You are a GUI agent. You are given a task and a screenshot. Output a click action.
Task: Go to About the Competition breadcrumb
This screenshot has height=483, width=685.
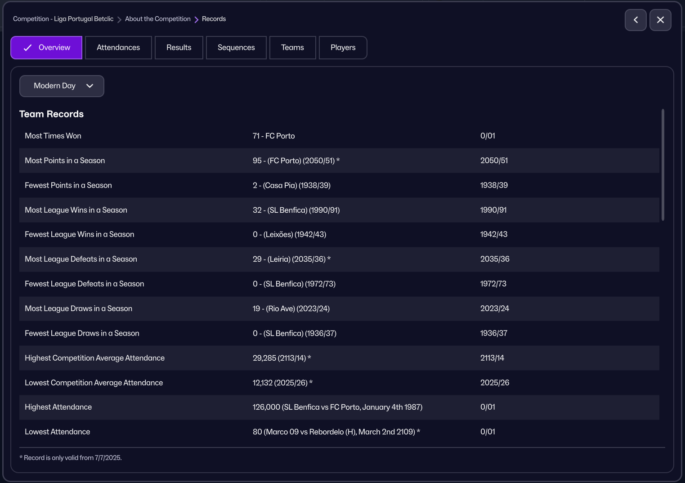pyautogui.click(x=158, y=19)
